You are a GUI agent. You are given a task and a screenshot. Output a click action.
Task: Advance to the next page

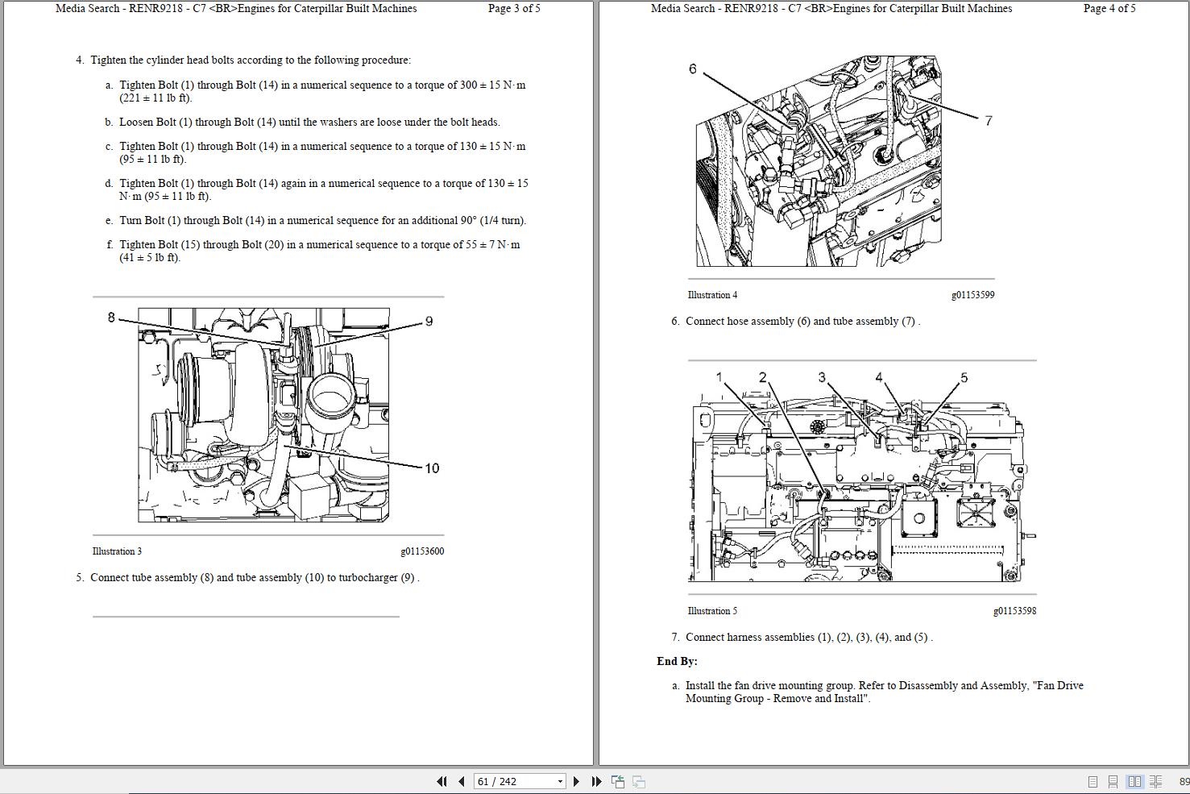(576, 781)
